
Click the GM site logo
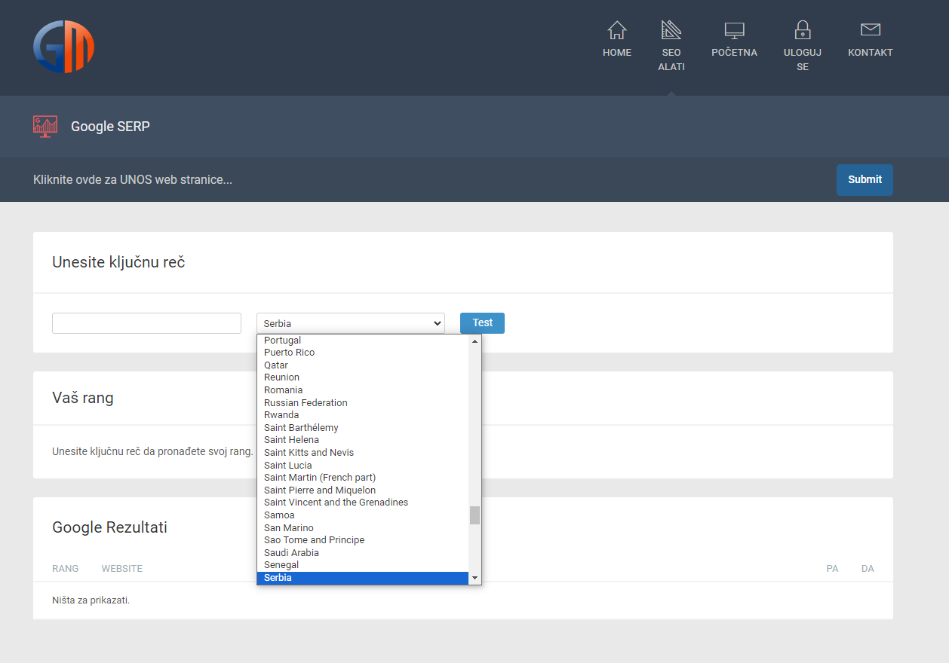pyautogui.click(x=63, y=47)
